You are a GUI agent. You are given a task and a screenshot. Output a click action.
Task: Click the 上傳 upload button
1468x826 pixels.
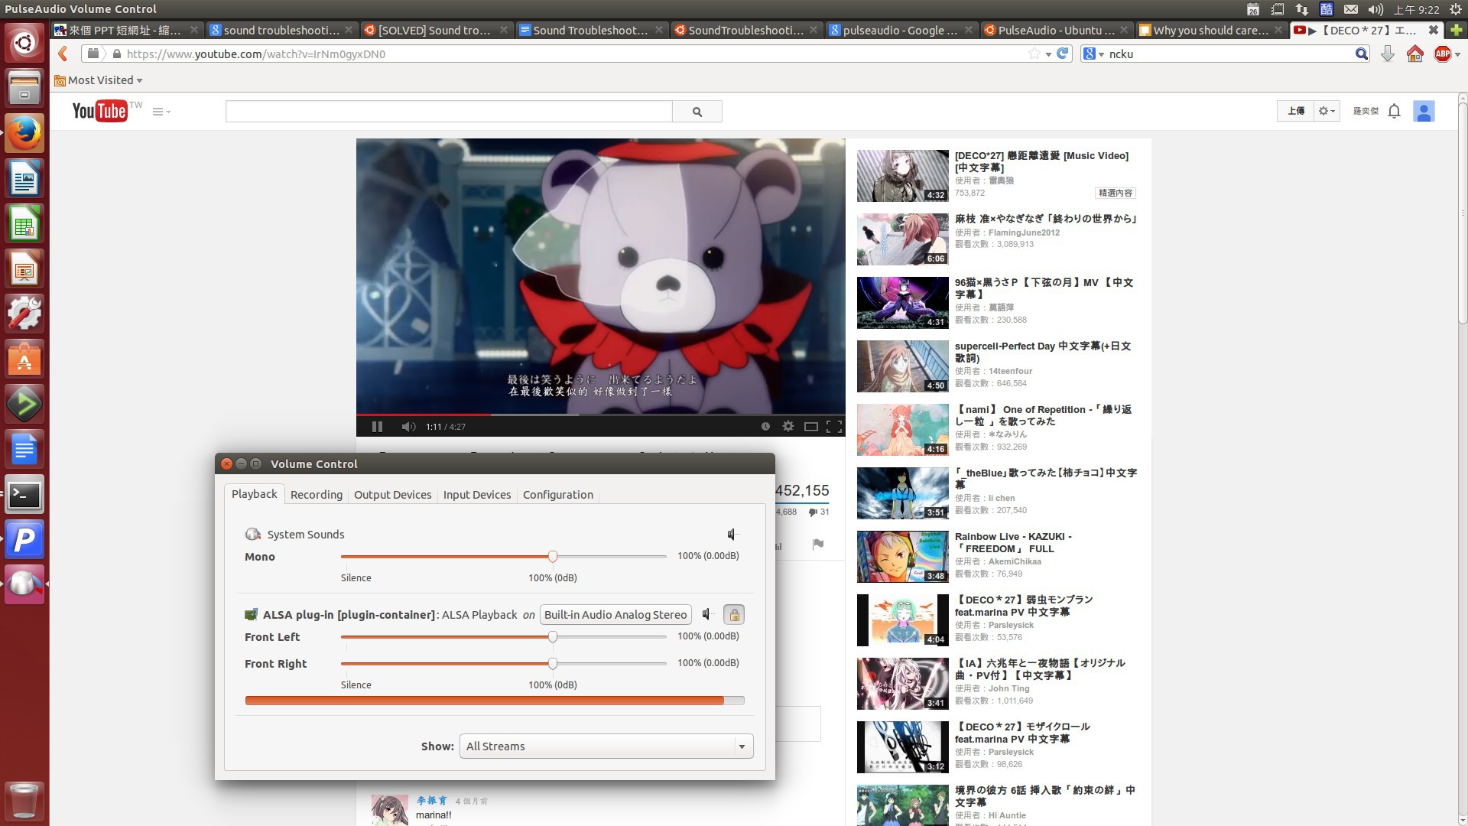coord(1295,112)
